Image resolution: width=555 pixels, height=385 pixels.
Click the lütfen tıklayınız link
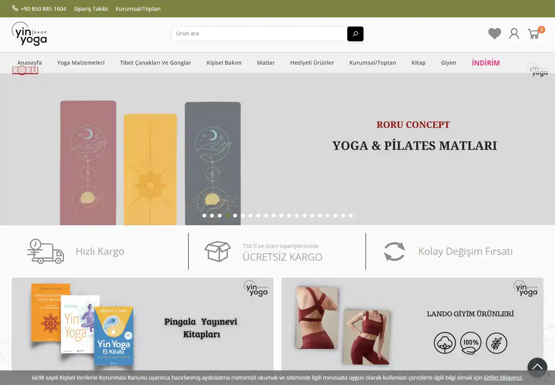tap(503, 378)
